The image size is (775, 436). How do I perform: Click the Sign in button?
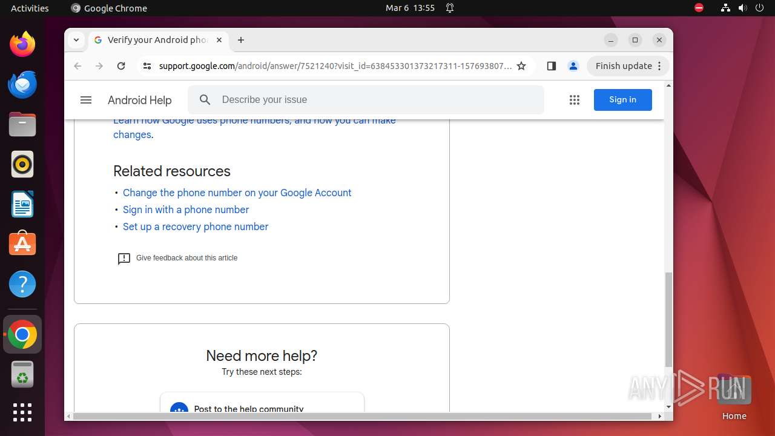click(x=622, y=100)
